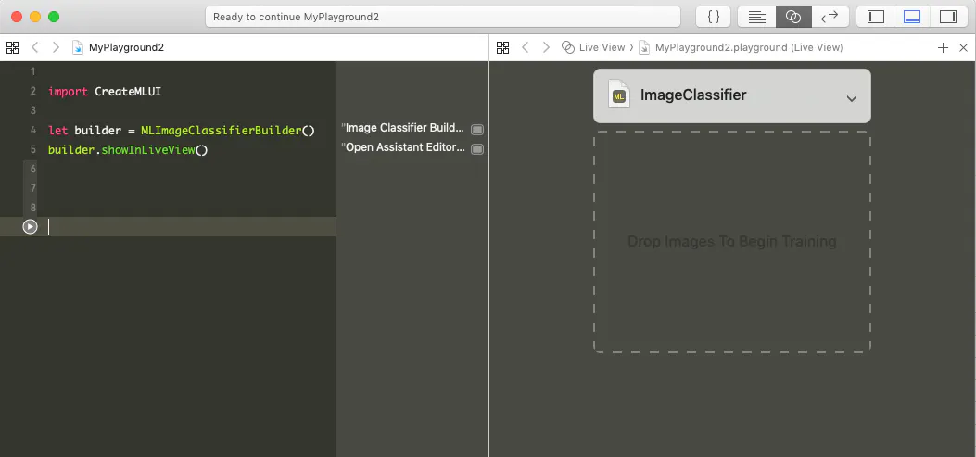Click CreateMLUI on the import line
The width and height of the screenshot is (976, 457).
[x=128, y=92]
